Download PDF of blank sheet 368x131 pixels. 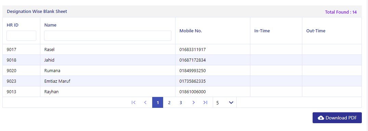(337, 118)
